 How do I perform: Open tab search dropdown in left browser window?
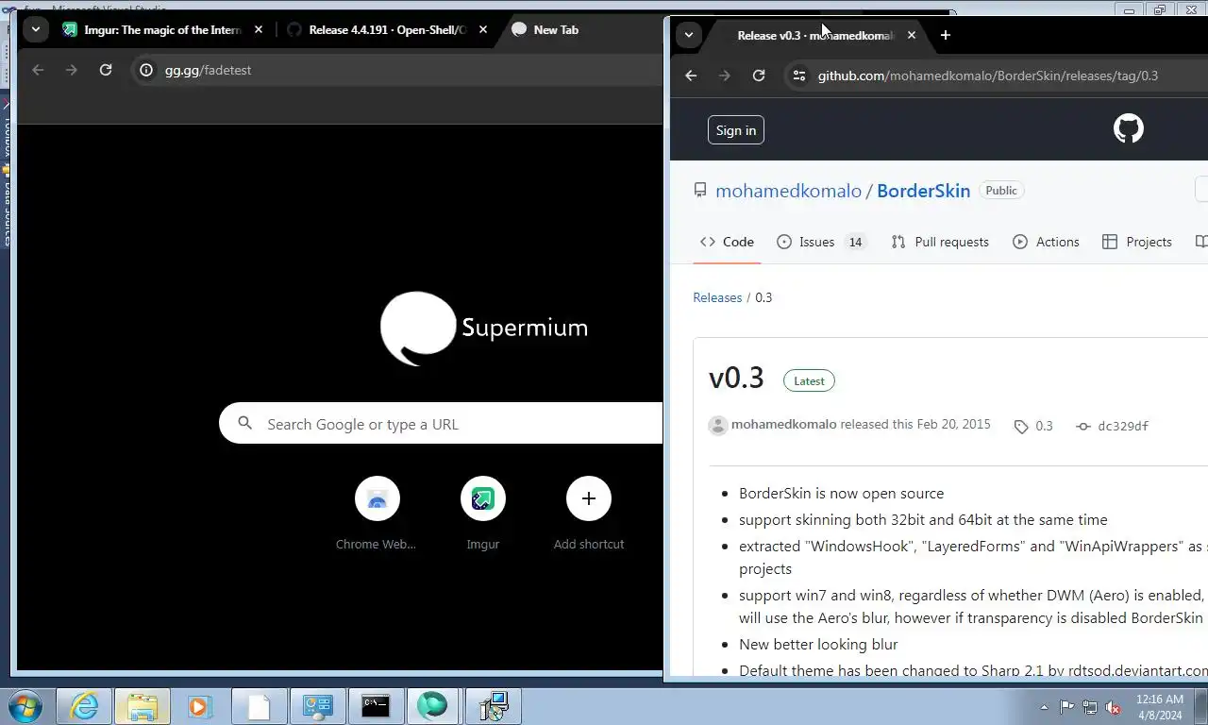pyautogui.click(x=35, y=29)
